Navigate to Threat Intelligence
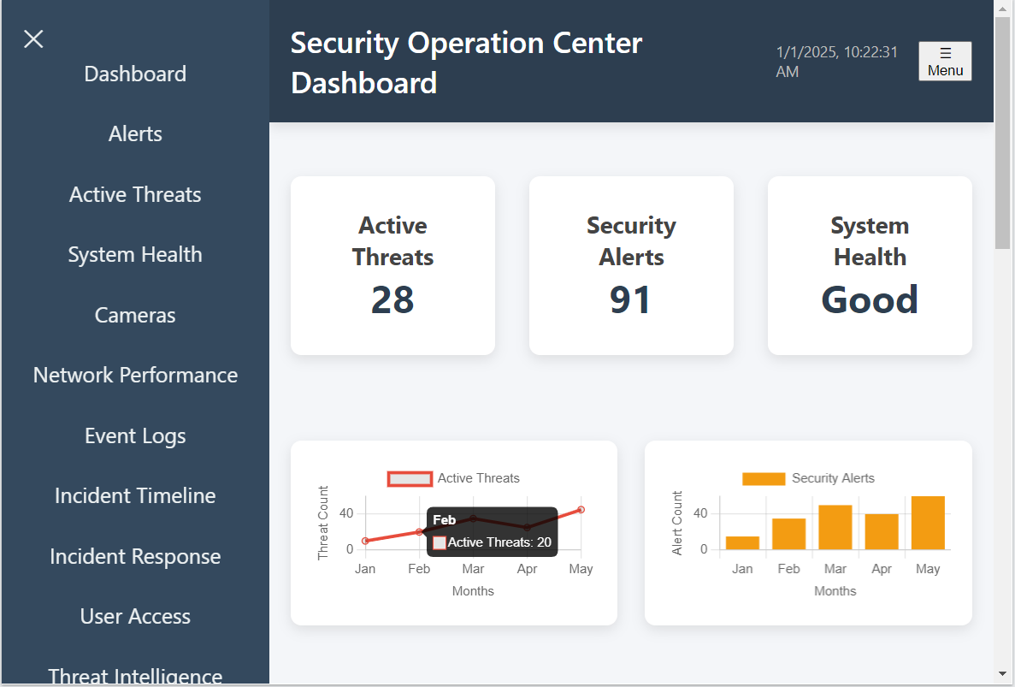The image size is (1015, 687). (x=134, y=674)
